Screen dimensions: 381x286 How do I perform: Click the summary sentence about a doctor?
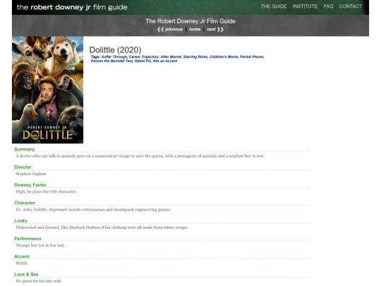[140, 156]
